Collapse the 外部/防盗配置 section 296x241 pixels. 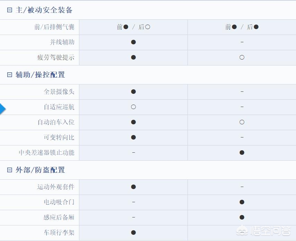coord(9,170)
